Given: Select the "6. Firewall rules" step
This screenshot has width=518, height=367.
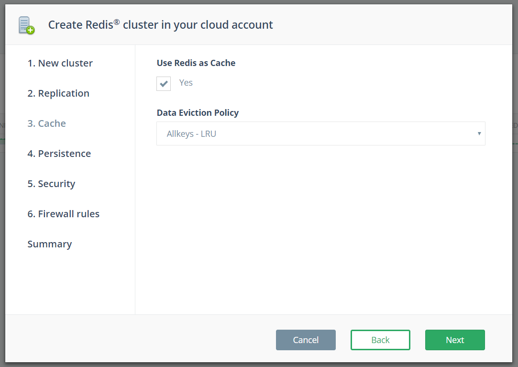Looking at the screenshot, I should 63,213.
